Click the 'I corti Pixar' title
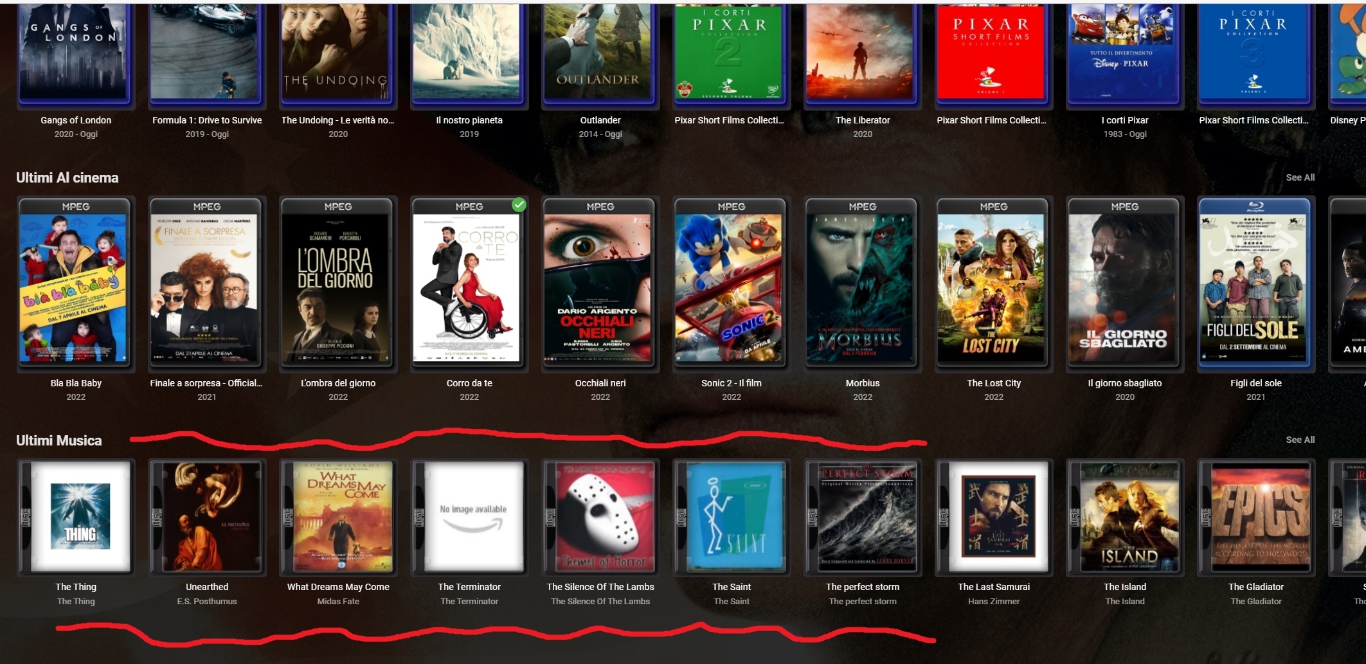Viewport: 1366px width, 664px height. coord(1125,120)
